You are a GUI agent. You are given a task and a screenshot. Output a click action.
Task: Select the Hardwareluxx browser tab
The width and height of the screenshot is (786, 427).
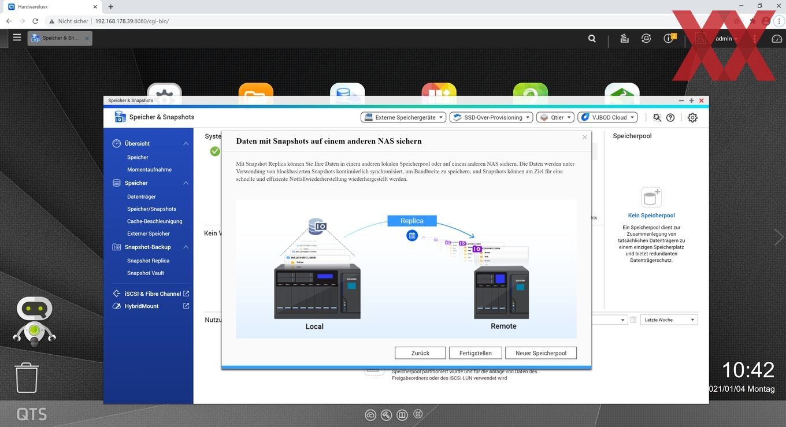pos(52,7)
